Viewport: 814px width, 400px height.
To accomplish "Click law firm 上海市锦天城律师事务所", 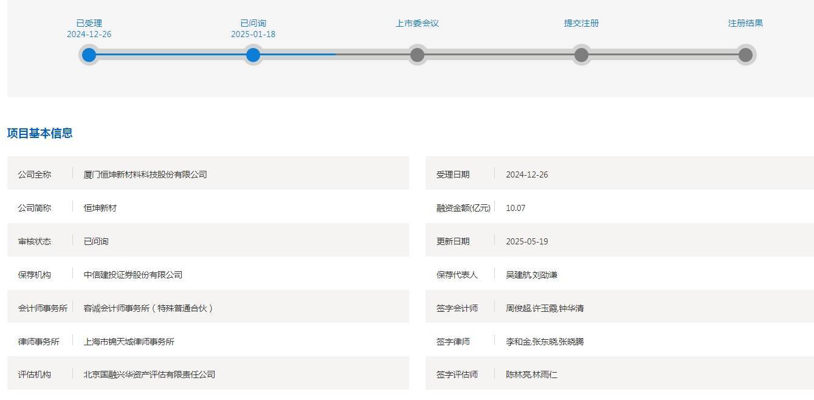I will 129,342.
